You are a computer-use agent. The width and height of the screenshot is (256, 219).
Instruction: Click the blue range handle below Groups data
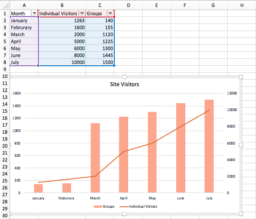(x=114, y=65)
